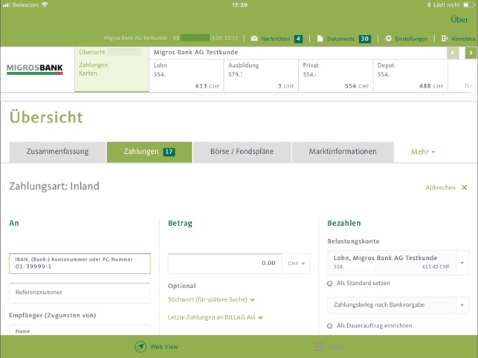Image resolution: width=478 pixels, height=358 pixels.
Task: Open the Dokumente page icon
Action: pos(320,39)
